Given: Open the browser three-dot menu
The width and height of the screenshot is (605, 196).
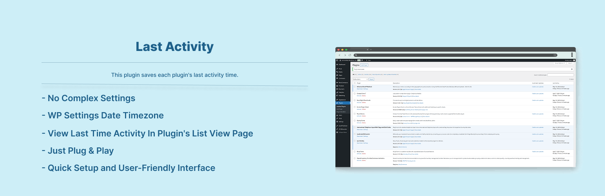Looking at the screenshot, I should [x=572, y=55].
